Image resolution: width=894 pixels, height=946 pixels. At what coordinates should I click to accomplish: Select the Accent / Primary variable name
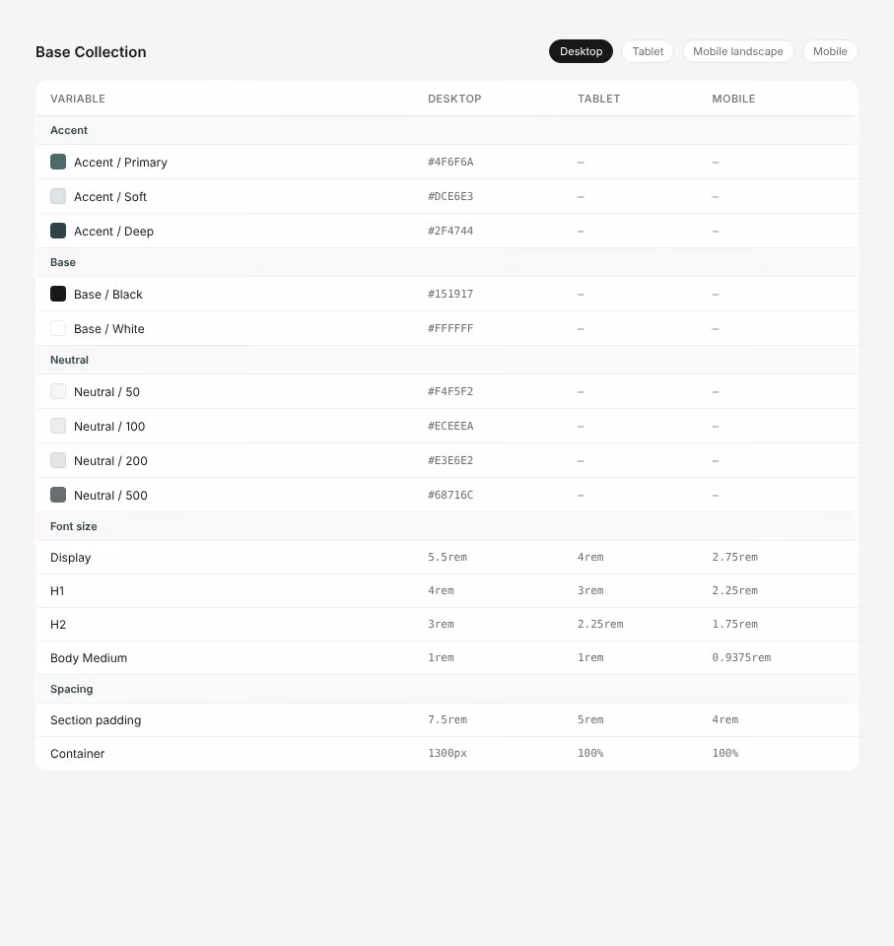[120, 163]
